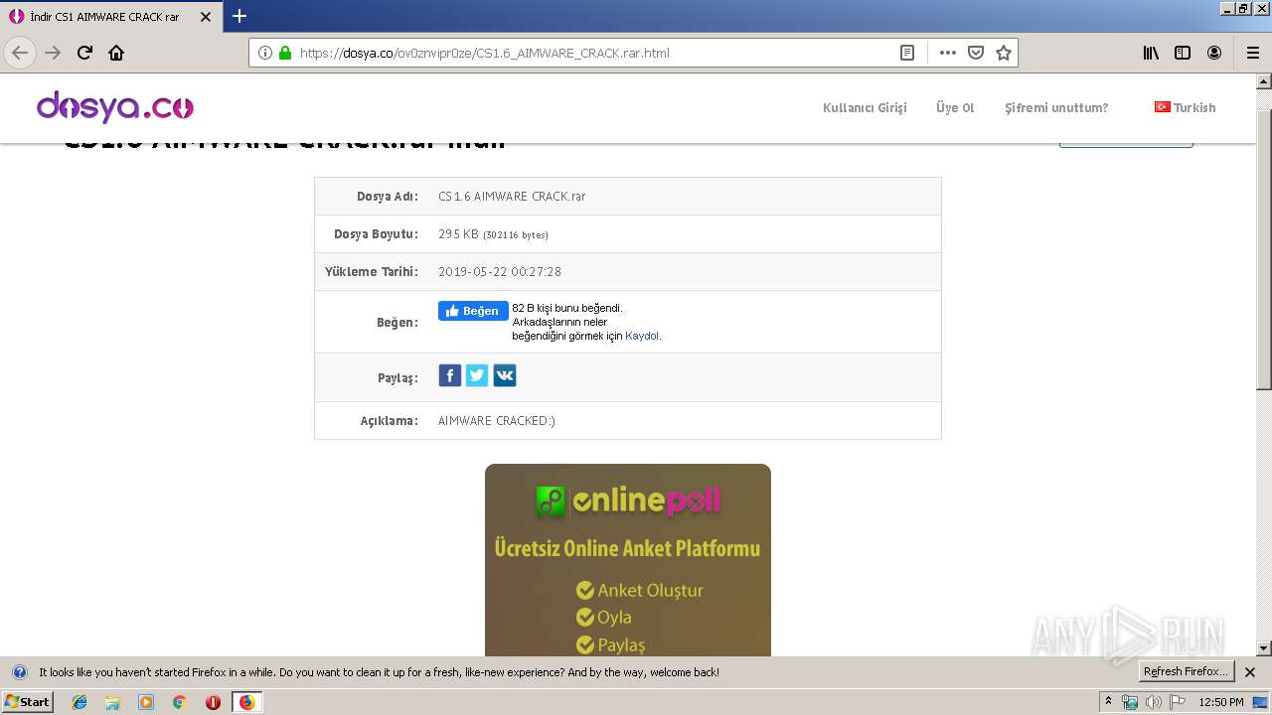
Task: Open the Turkish language selector
Action: (1186, 107)
